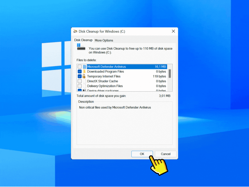Select the Temporary Internet Files row text
The height and width of the screenshot is (187, 249).
[104, 76]
